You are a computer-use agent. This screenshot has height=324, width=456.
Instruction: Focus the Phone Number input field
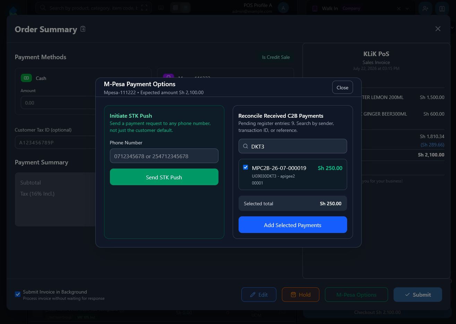[x=164, y=156]
